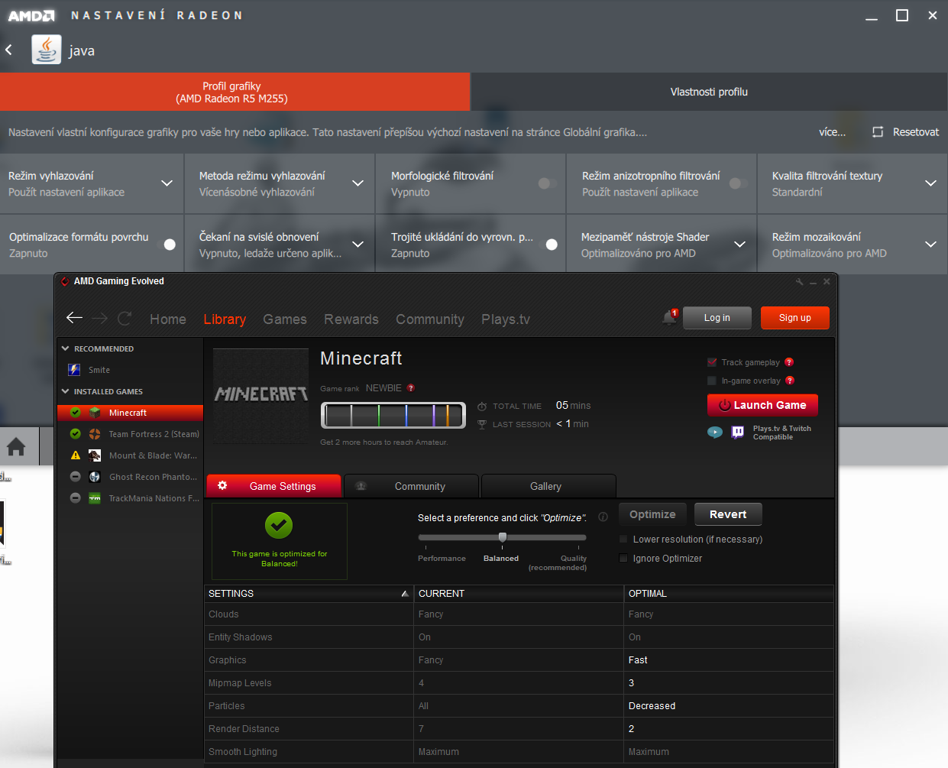Click the home icon on the left edge

pos(16,447)
